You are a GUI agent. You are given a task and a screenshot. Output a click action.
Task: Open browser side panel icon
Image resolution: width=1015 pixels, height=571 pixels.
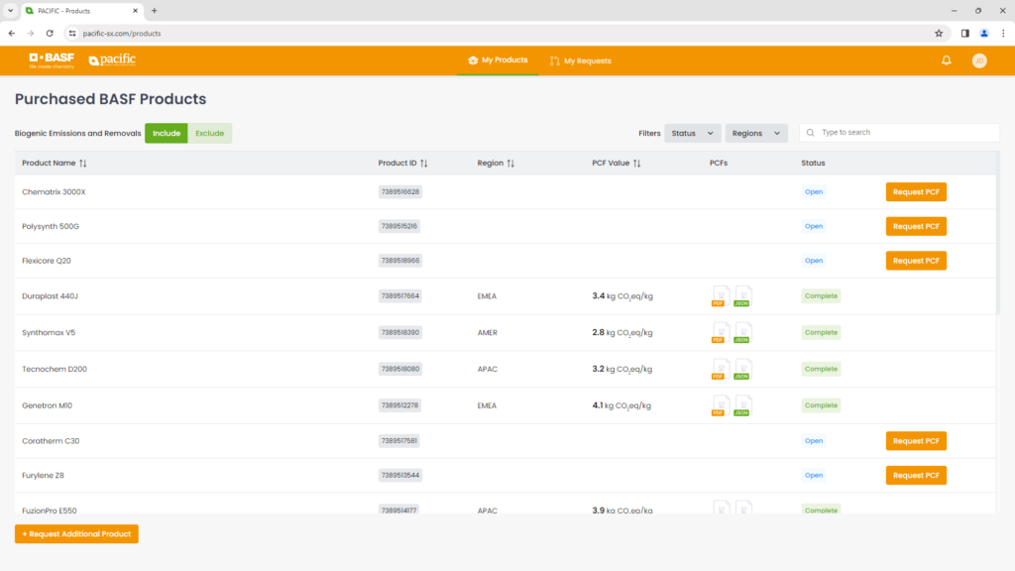click(964, 33)
